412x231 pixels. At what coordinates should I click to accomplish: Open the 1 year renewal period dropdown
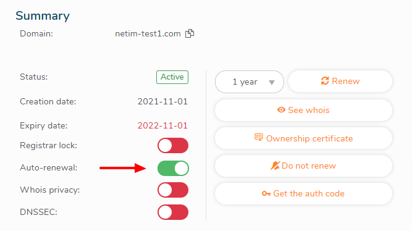250,82
